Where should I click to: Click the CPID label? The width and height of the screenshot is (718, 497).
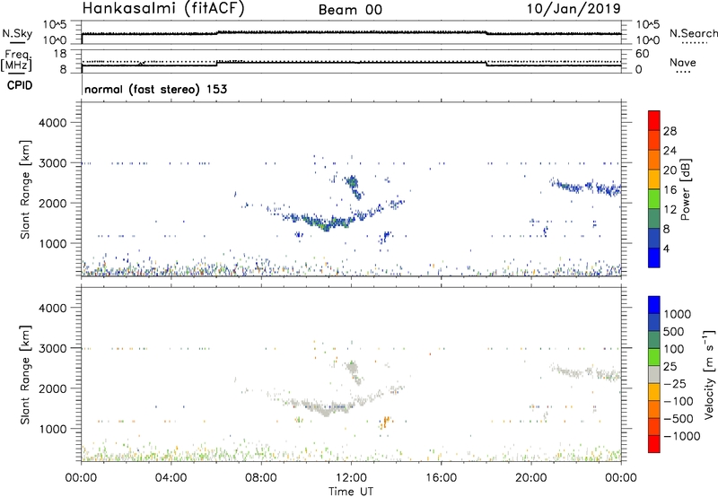pos(20,85)
